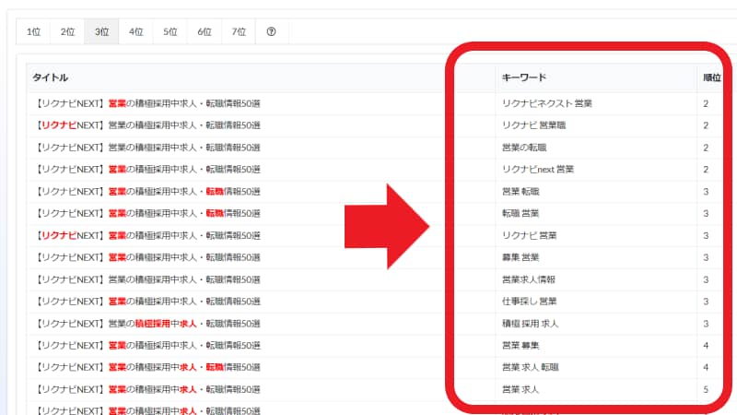
Task: Click keyword 営業 募集
Action: pyautogui.click(x=521, y=345)
